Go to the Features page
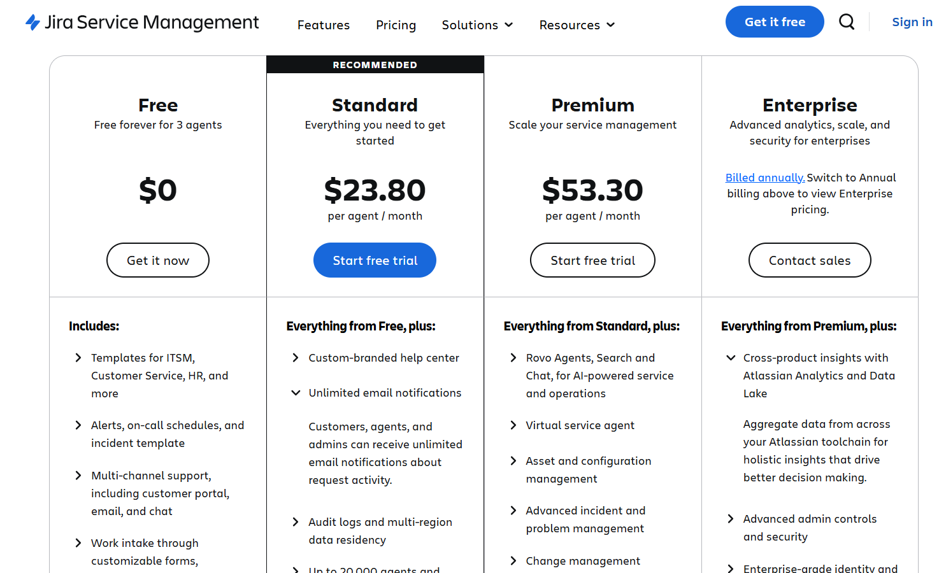 click(x=324, y=25)
